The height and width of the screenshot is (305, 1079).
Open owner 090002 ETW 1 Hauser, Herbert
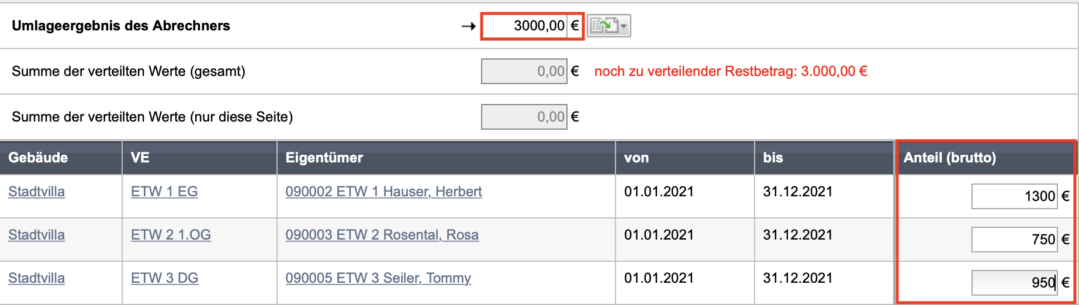[x=383, y=192]
